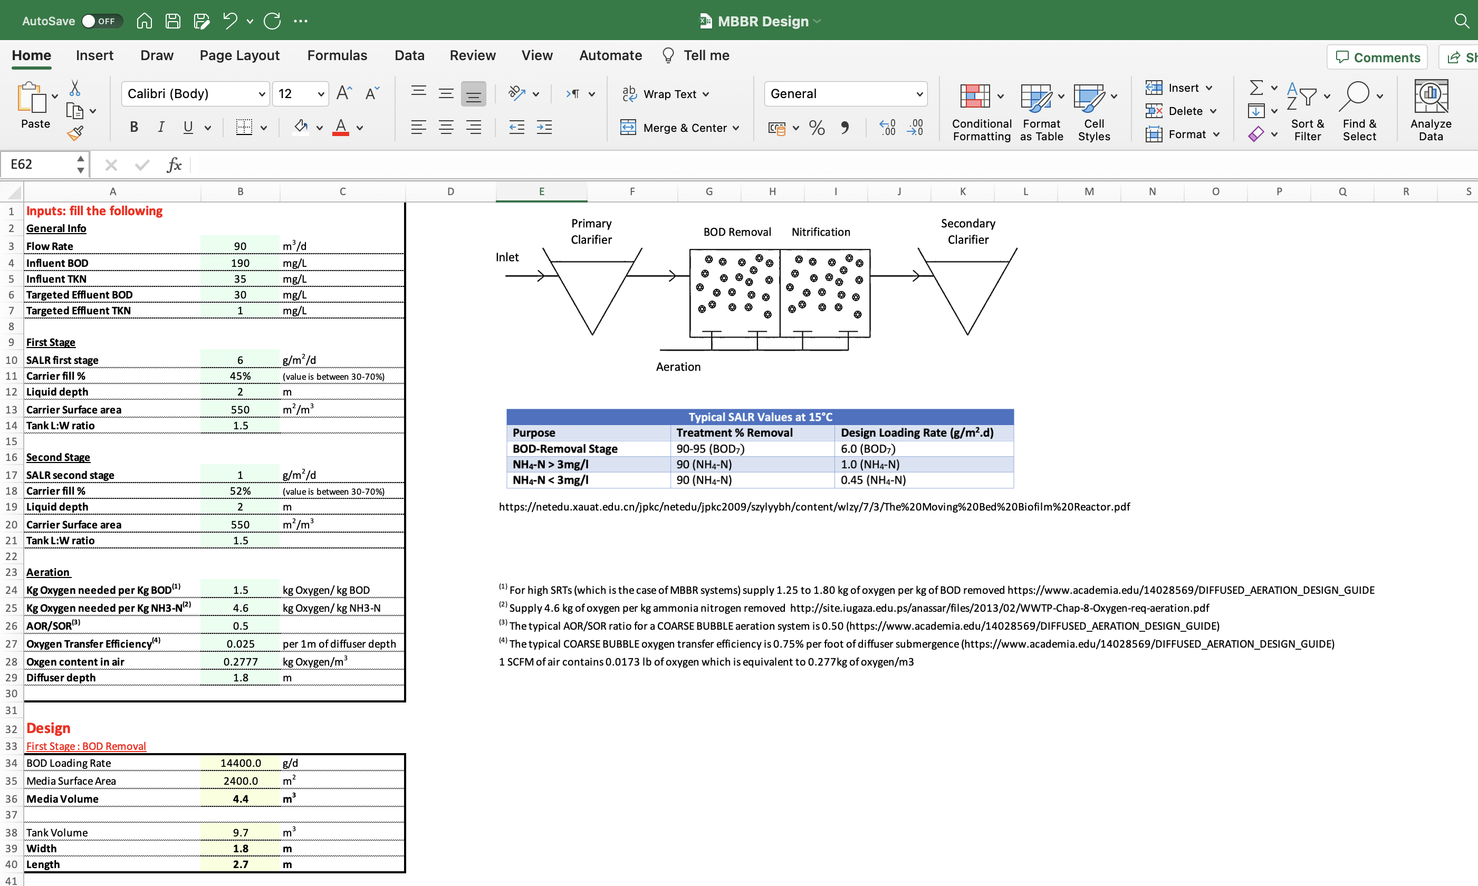Activate the Format Painter brush
The image size is (1478, 886).
tap(75, 133)
